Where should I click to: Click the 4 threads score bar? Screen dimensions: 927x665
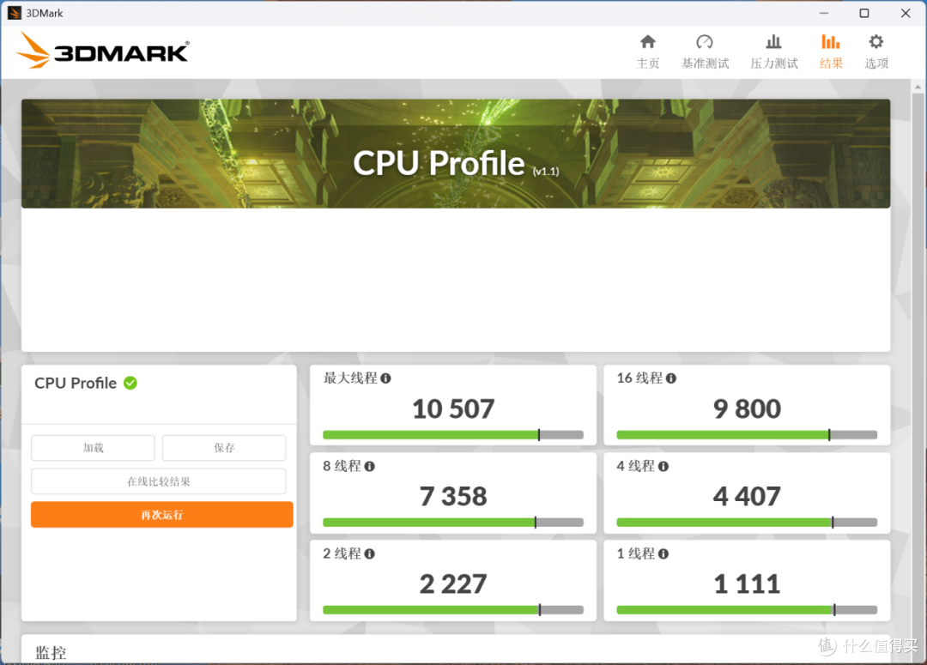[x=747, y=523]
